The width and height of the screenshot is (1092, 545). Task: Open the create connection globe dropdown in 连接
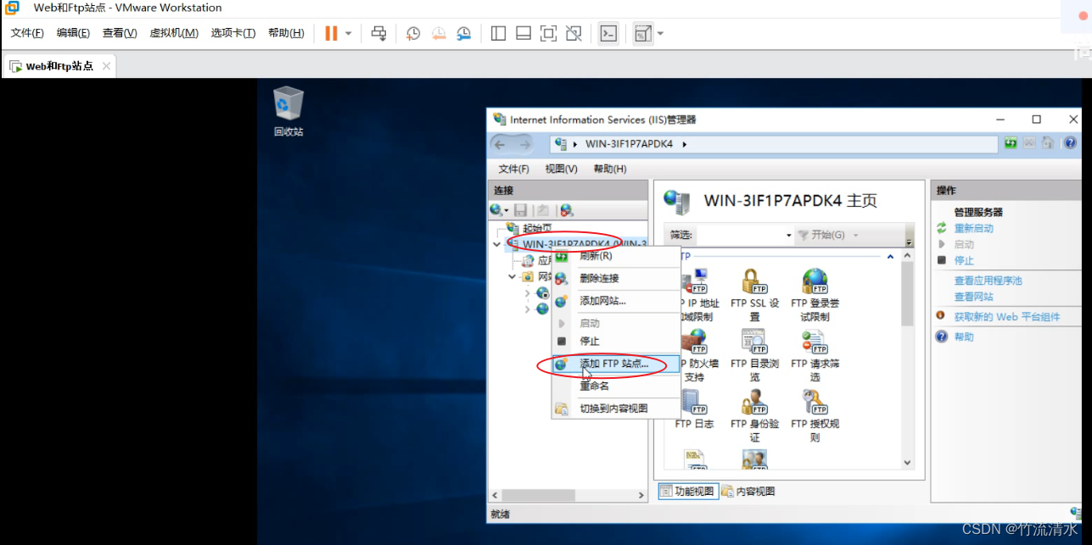point(499,209)
